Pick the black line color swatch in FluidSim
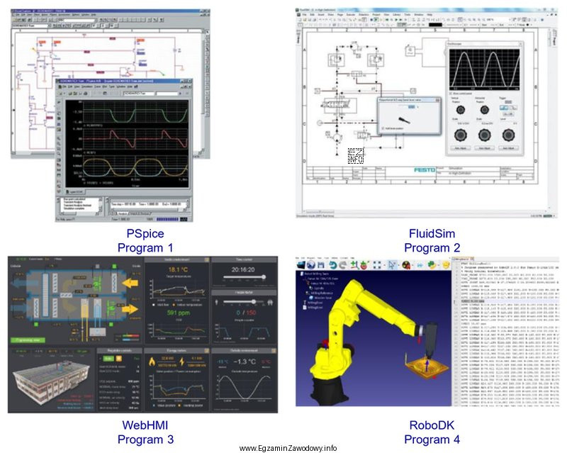Screen dimensions: 567x453 tap(435, 25)
